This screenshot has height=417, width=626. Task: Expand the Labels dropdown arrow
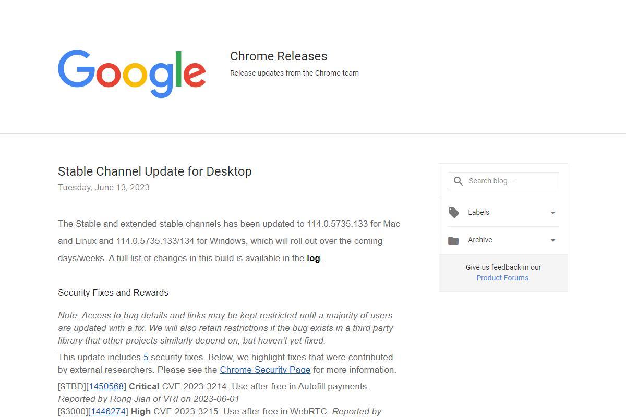click(x=553, y=213)
